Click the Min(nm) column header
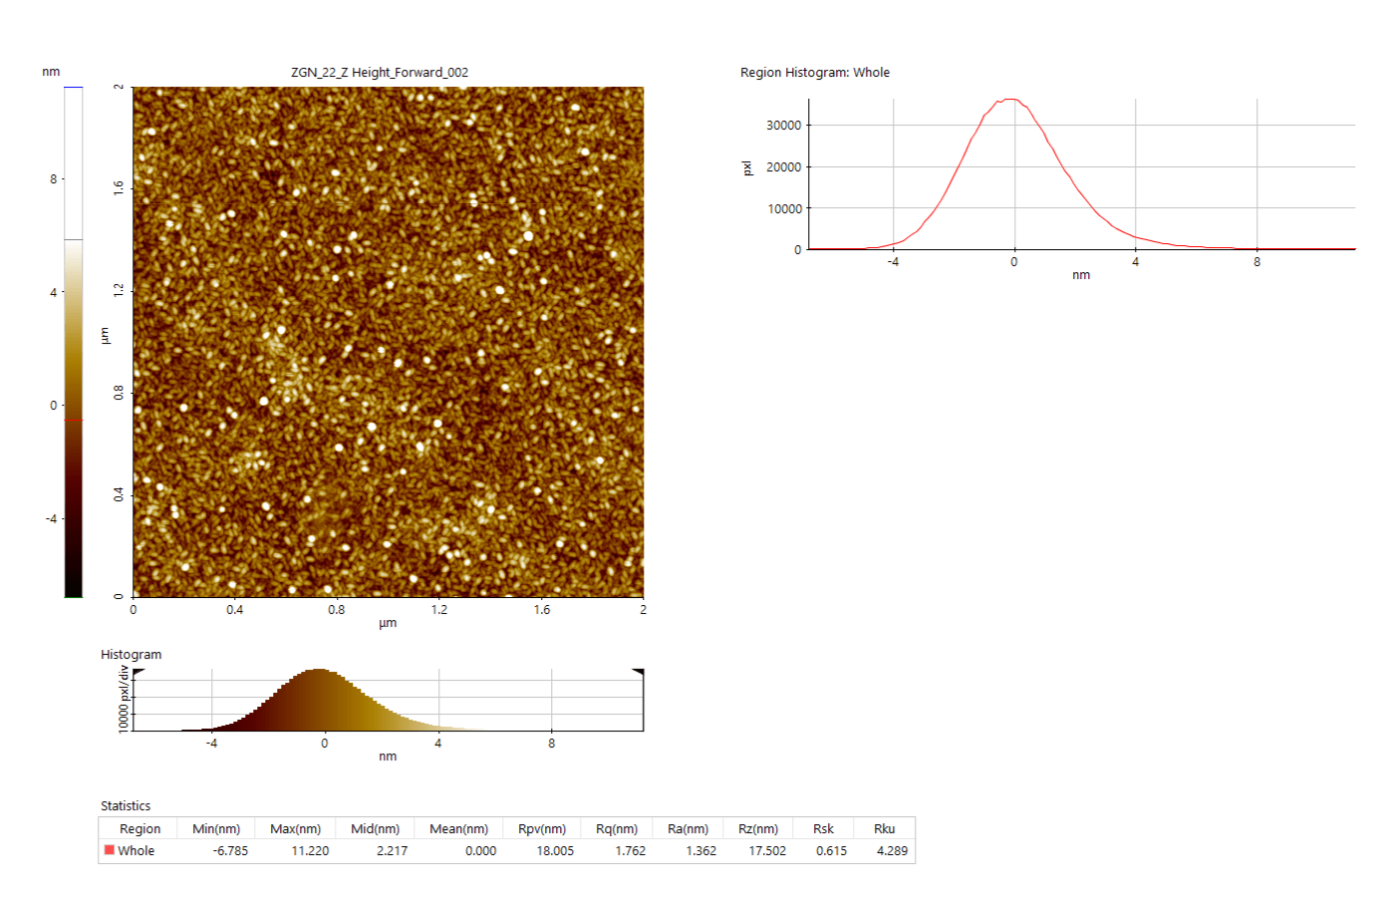This screenshot has height=907, width=1385. (x=216, y=828)
